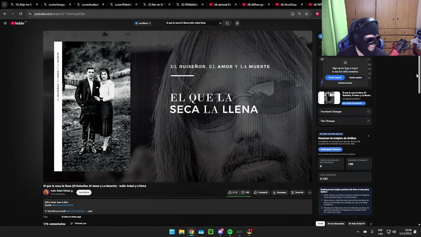The width and height of the screenshot is (421, 237).
Task: Switch to the samurai YouTube tab
Action: coord(223,5)
